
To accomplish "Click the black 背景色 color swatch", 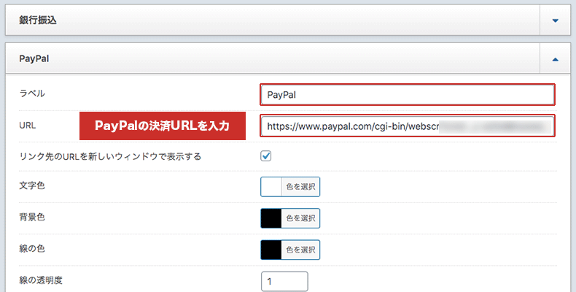I will (271, 218).
